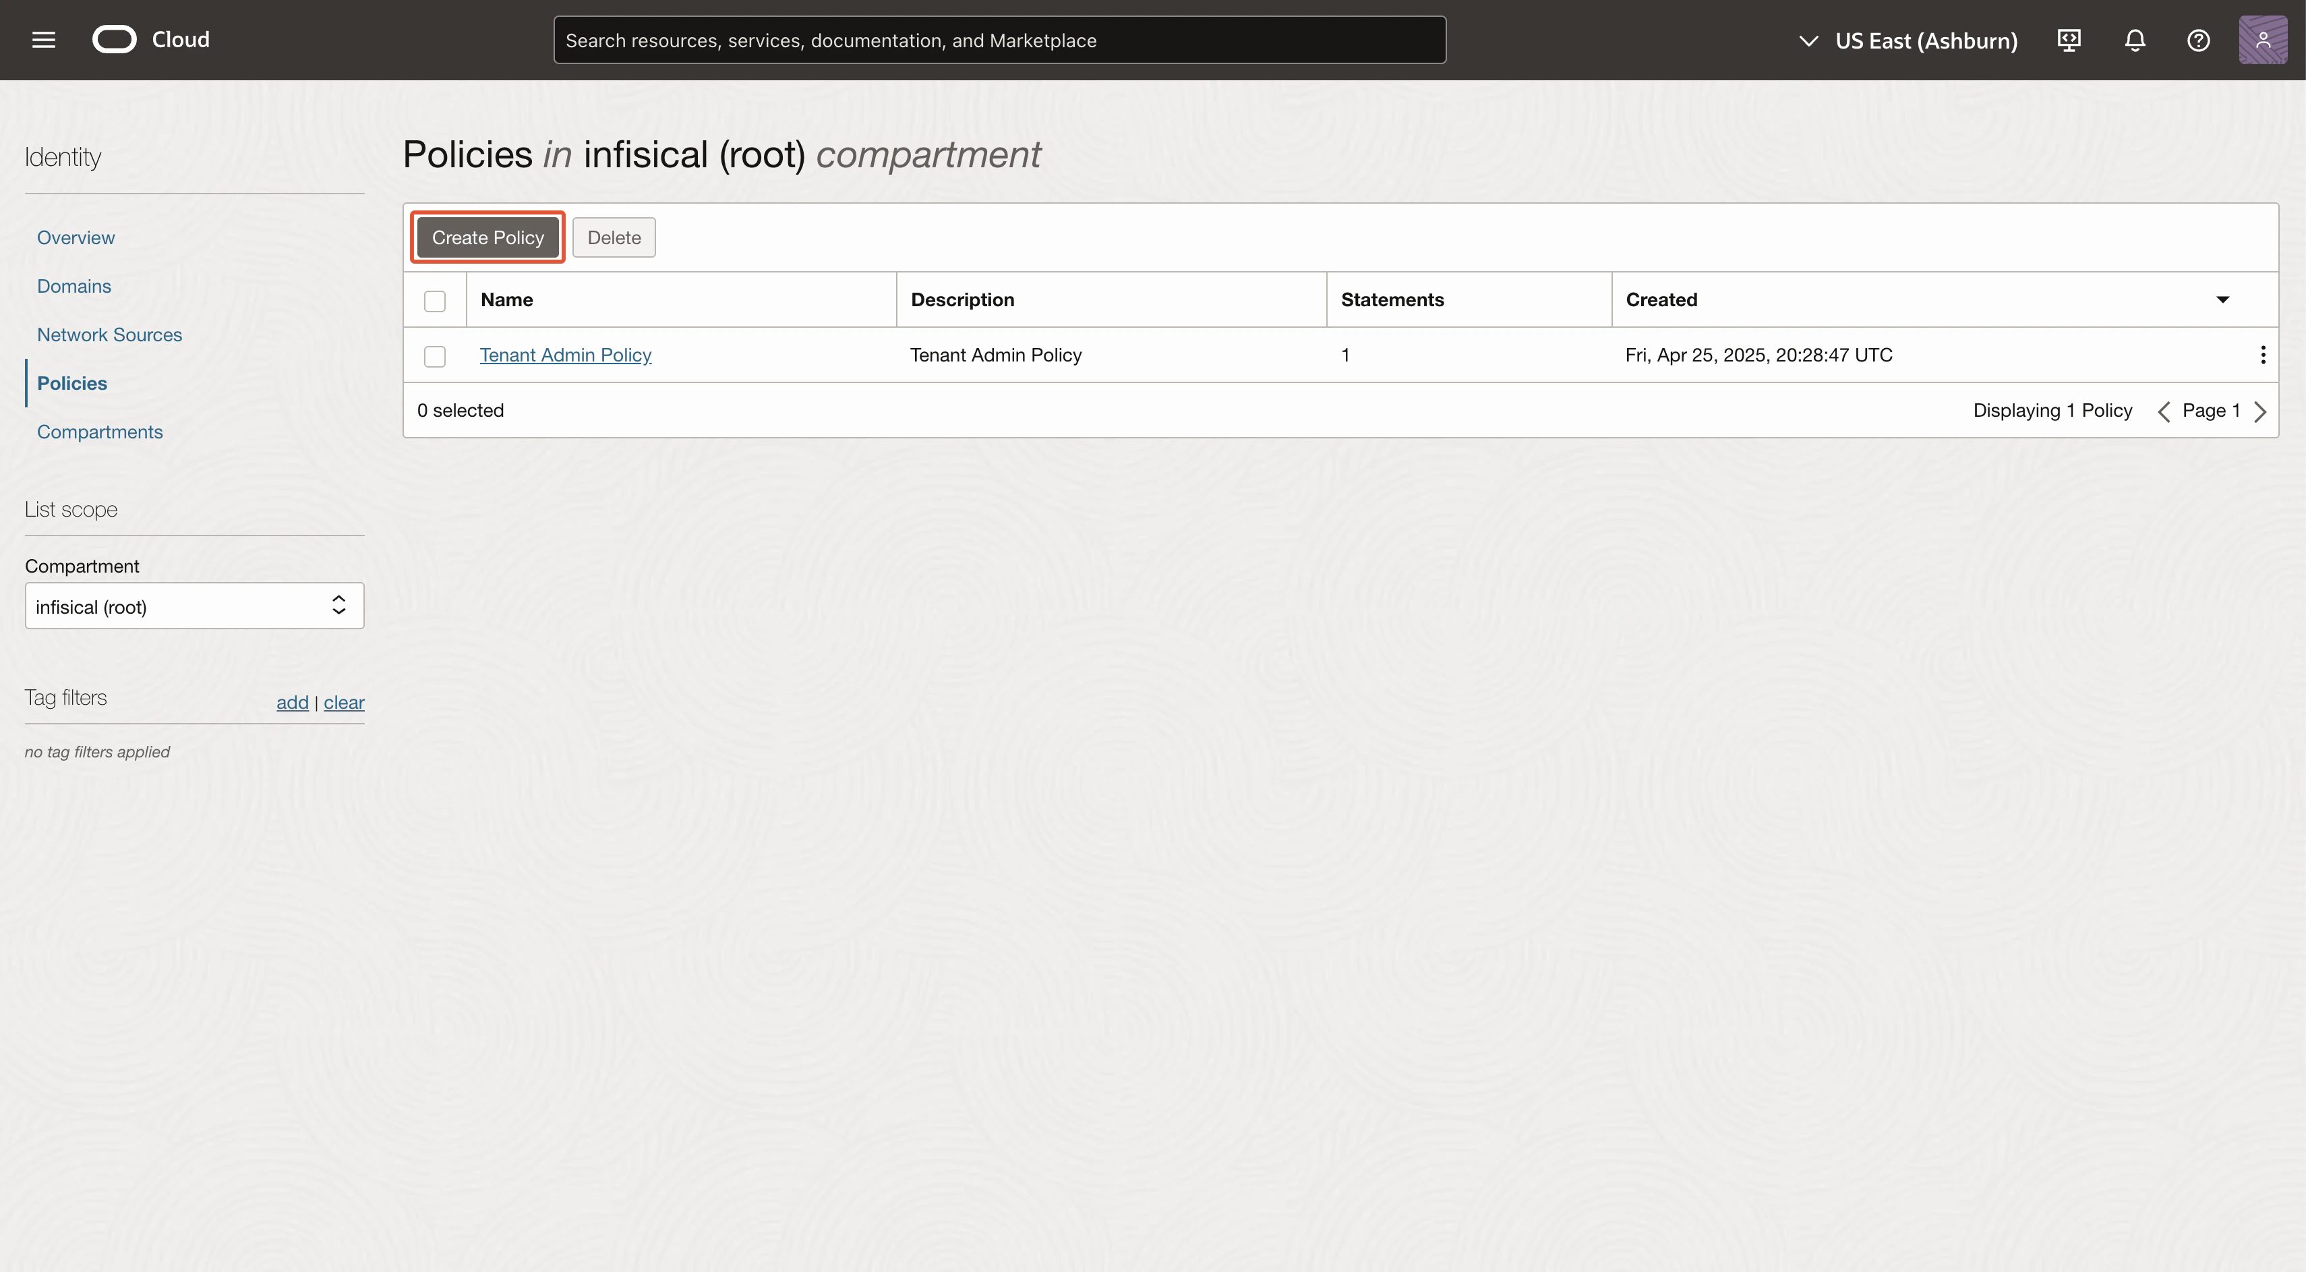Open the help question mark icon
This screenshot has width=2306, height=1272.
coord(2199,40)
